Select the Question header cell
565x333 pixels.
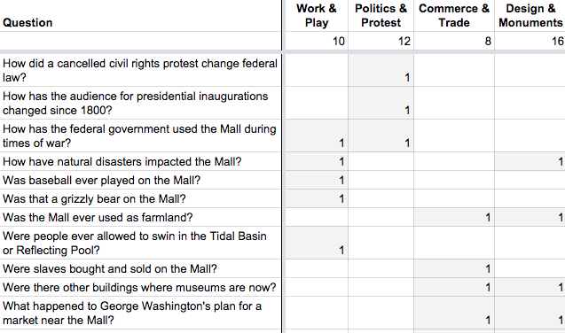(x=140, y=16)
